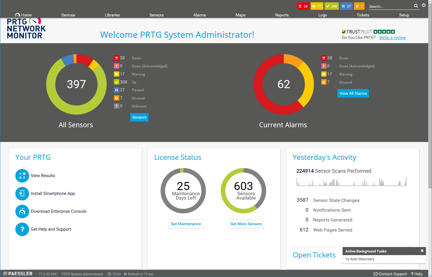Viewport: 432px width, 277px height.
Task: Click the red Down sensors badge showing 38
Action: (x=303, y=6)
